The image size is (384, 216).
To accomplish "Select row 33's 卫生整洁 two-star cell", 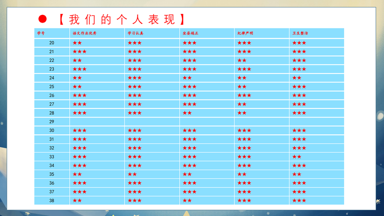I will coord(317,157).
